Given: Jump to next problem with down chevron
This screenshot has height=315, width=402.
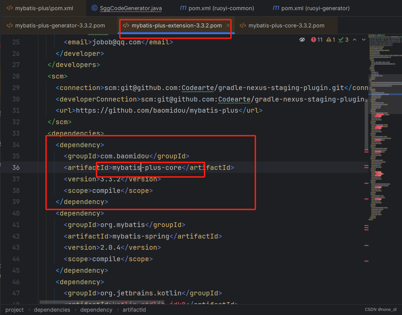Looking at the screenshot, I should tap(363, 39).
